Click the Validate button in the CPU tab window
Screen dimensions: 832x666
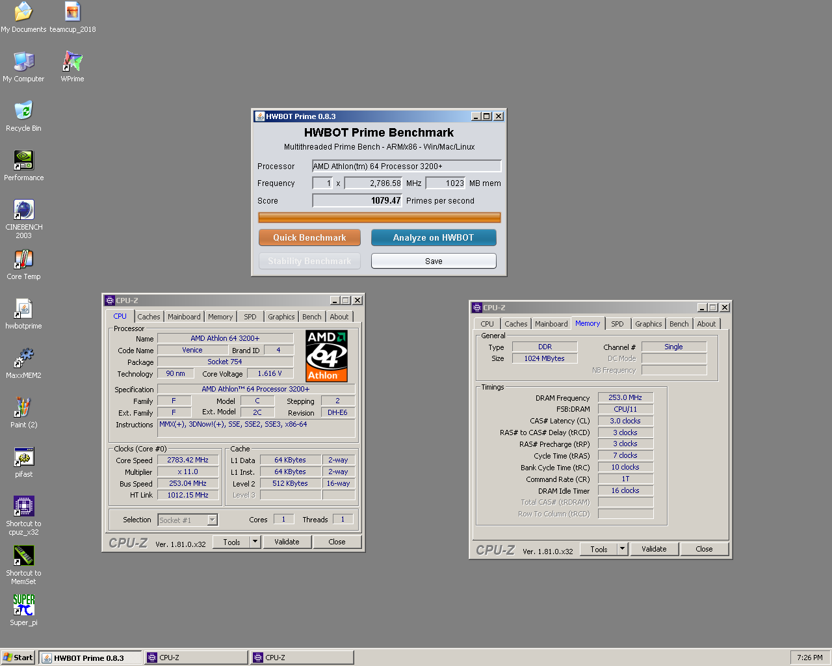(287, 542)
